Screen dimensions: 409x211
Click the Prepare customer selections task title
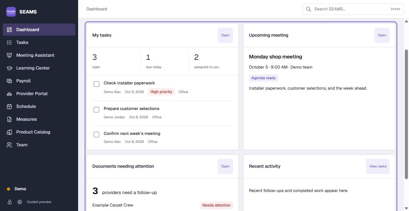(x=131, y=109)
